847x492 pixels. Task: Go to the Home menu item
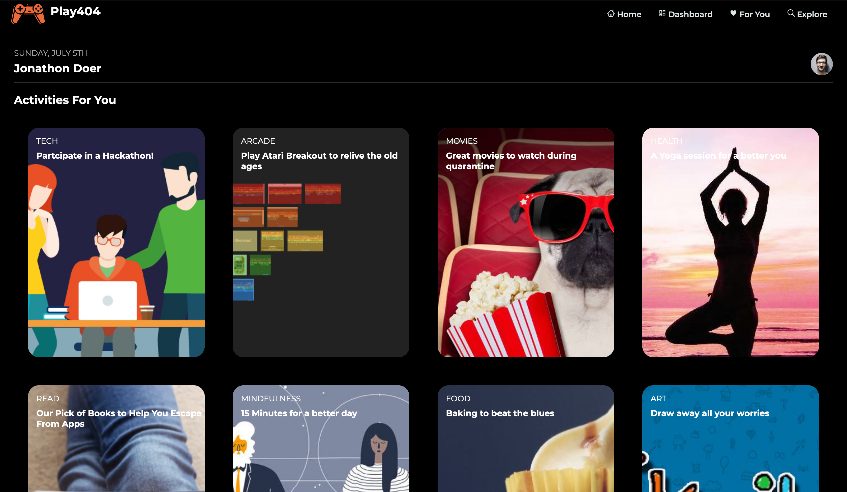tap(629, 14)
